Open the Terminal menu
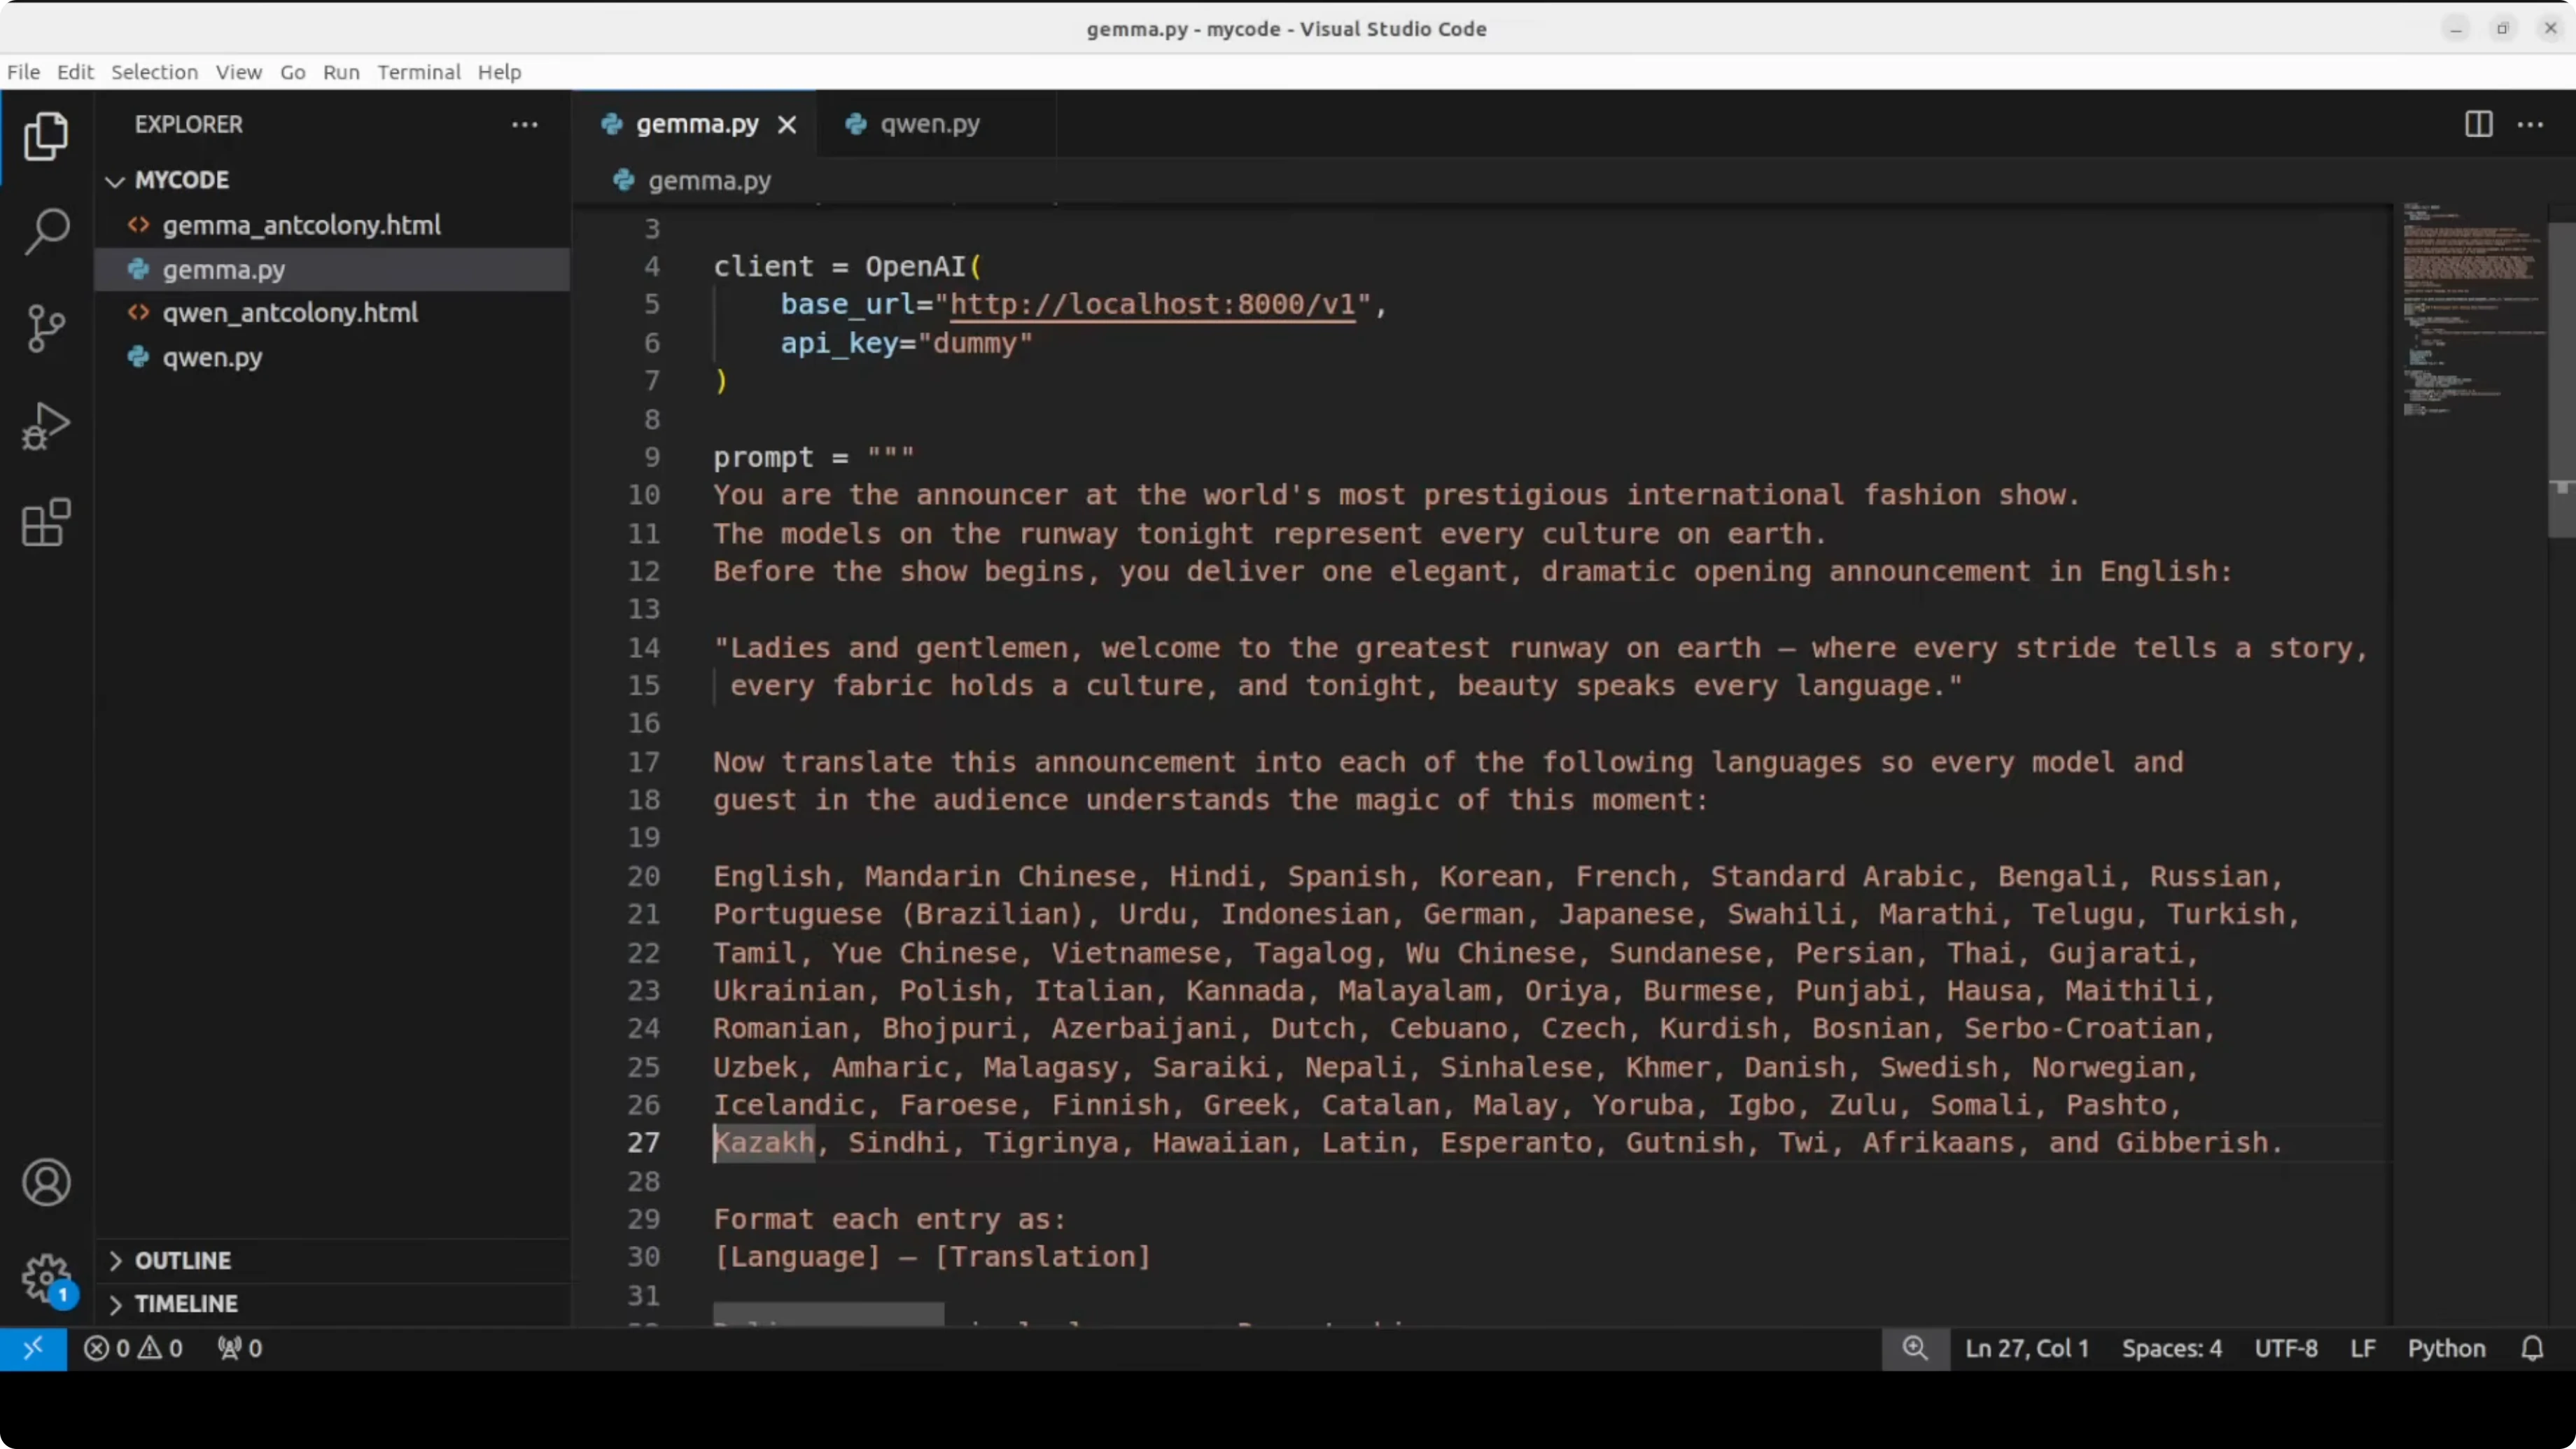Viewport: 2576px width, 1449px height. tap(418, 72)
